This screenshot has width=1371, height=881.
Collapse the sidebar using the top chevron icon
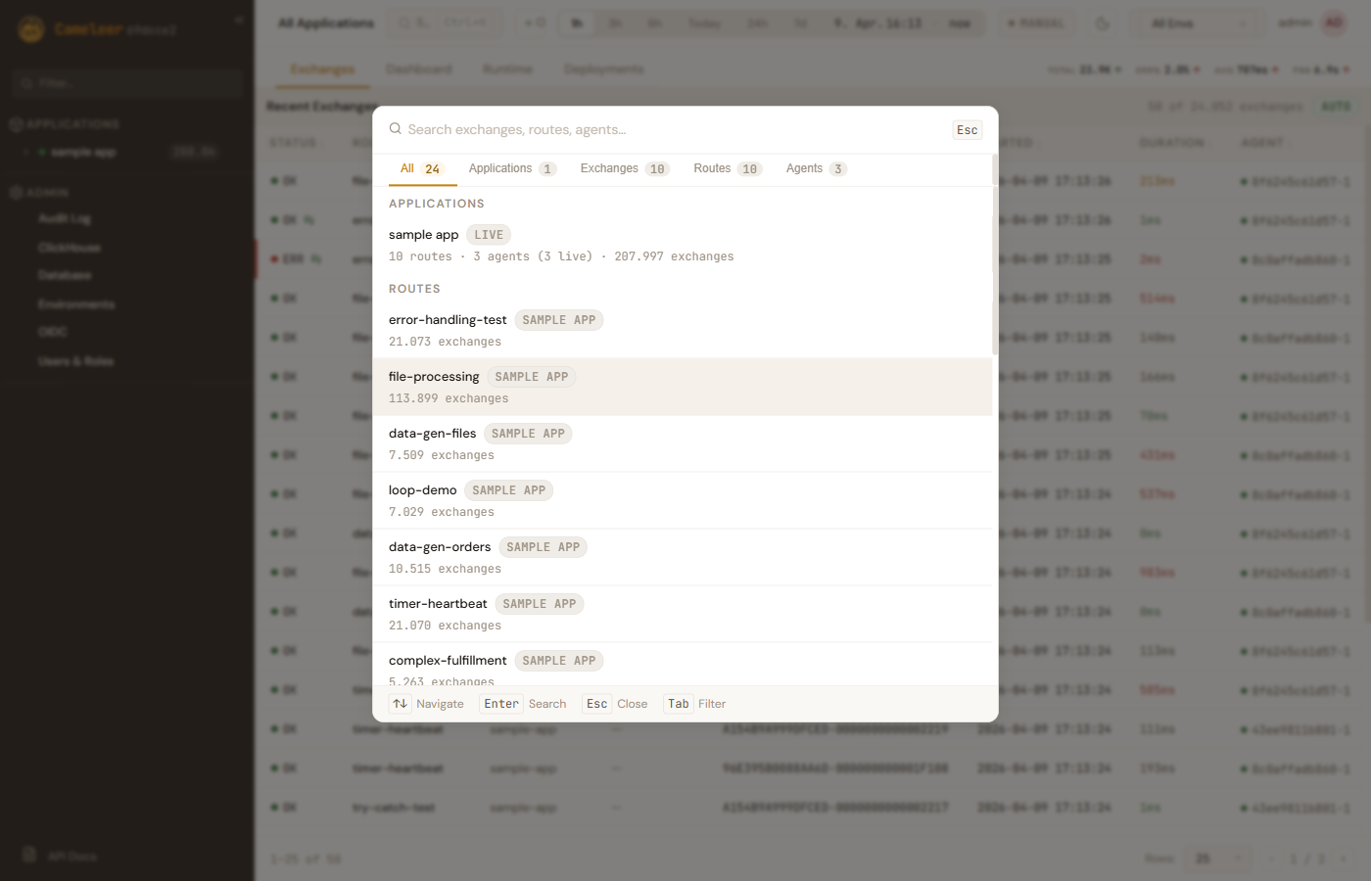point(239,20)
